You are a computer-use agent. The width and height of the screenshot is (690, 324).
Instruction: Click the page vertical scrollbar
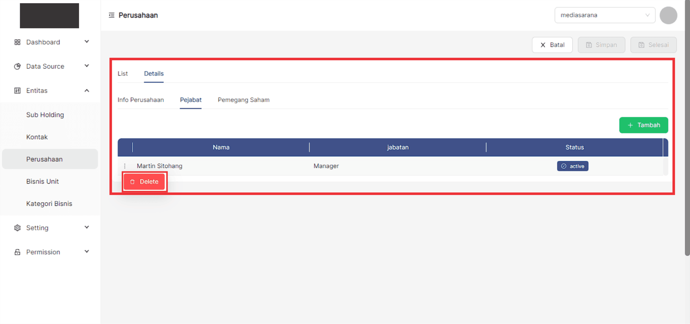click(687, 138)
